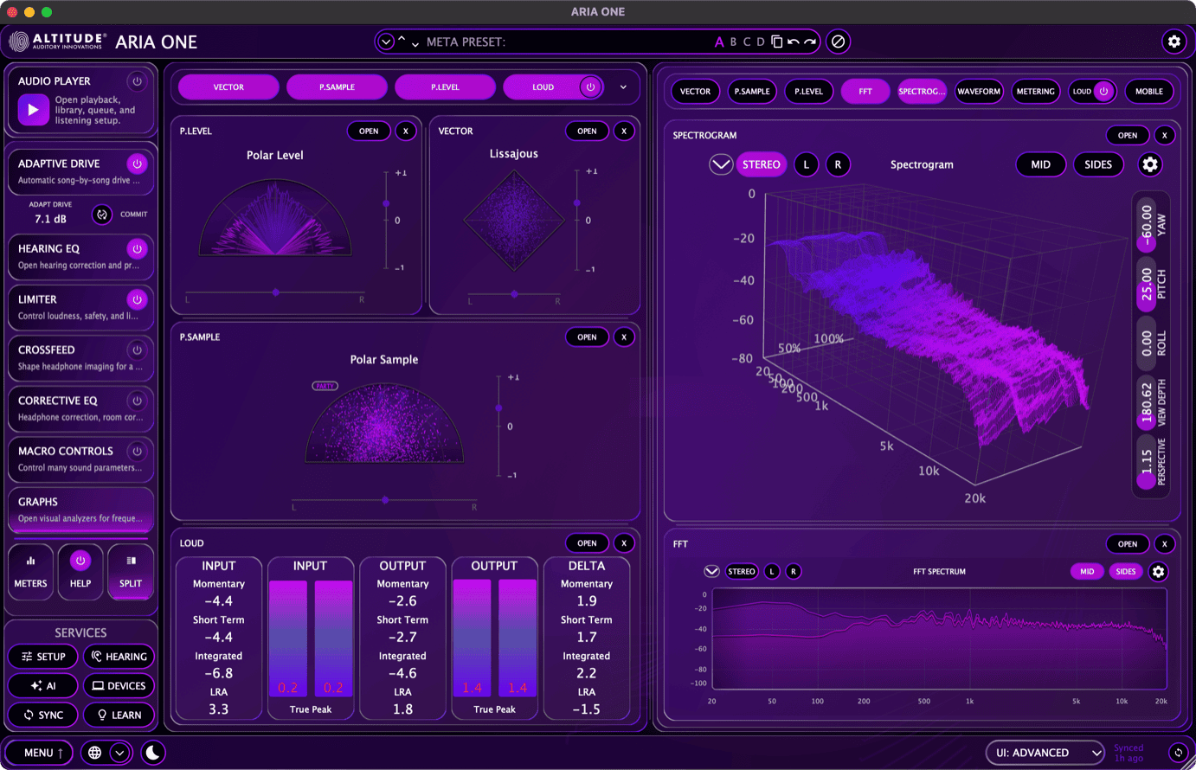Open the P.LEVEL panel in full view

[369, 132]
